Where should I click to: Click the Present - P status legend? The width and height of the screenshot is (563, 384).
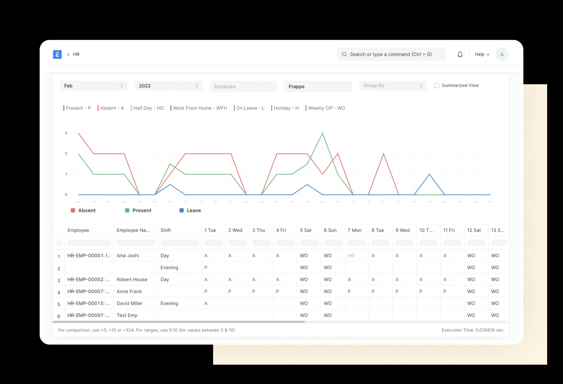(77, 108)
